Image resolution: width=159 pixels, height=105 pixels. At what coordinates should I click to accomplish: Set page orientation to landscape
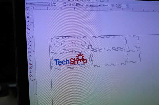(73, 5)
